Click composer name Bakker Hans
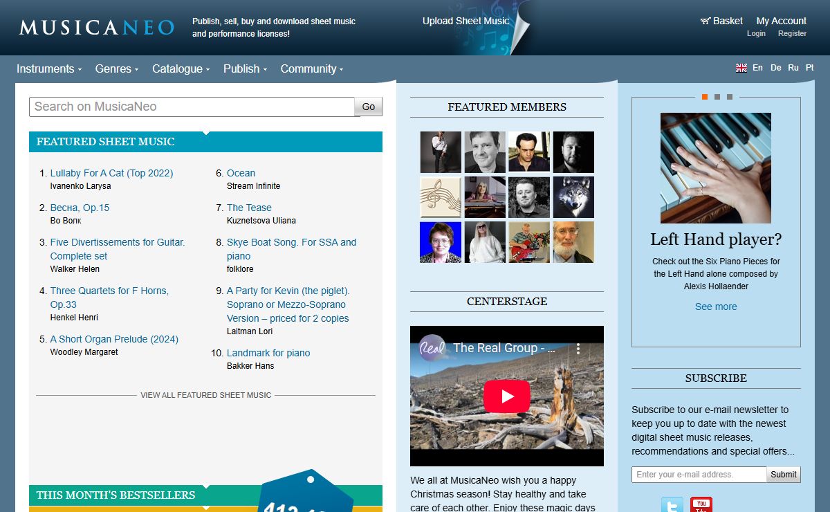This screenshot has height=512, width=830. (250, 366)
